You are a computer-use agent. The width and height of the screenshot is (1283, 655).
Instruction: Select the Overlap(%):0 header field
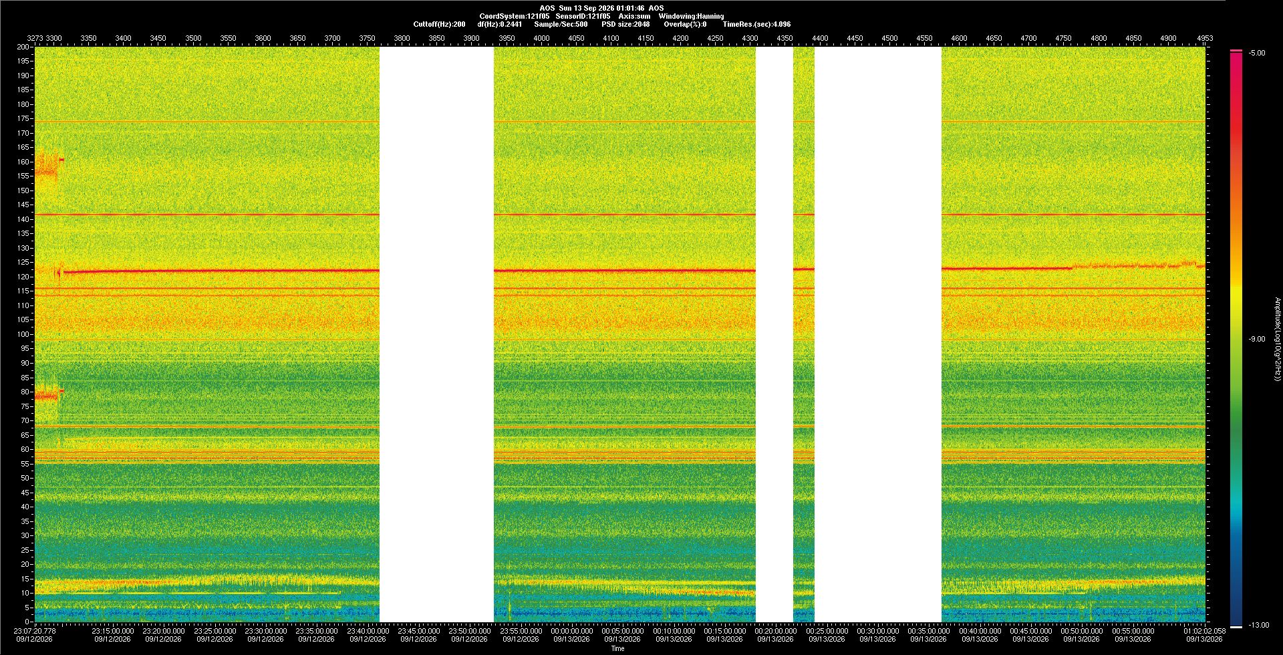(685, 25)
